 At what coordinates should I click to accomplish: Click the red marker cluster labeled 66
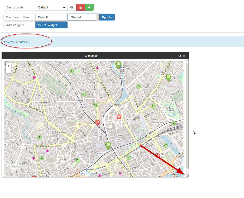tap(119, 116)
